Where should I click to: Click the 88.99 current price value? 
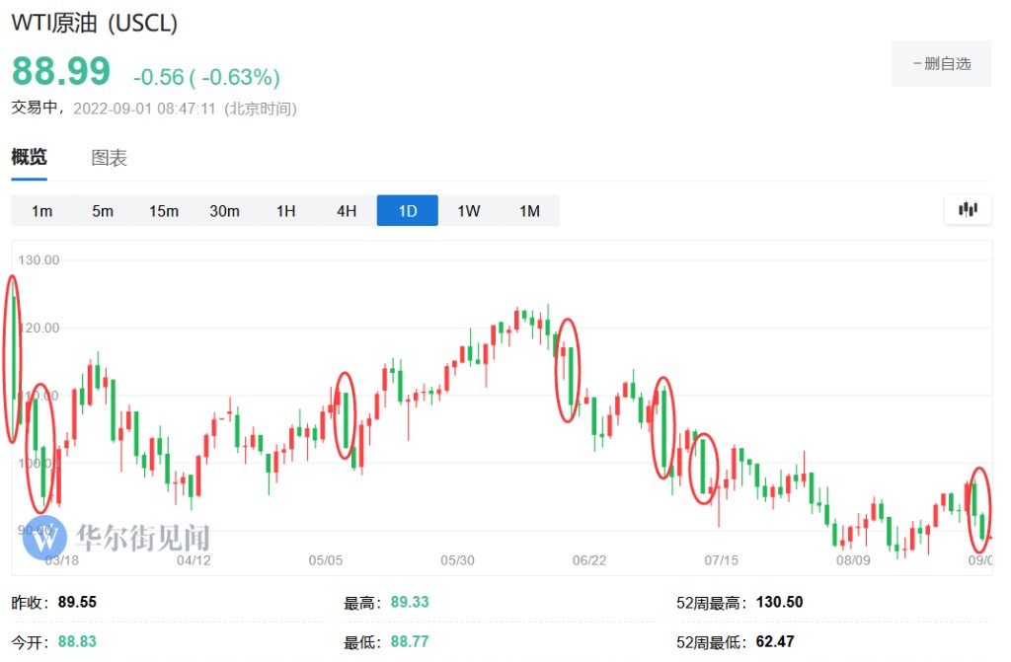61,73
